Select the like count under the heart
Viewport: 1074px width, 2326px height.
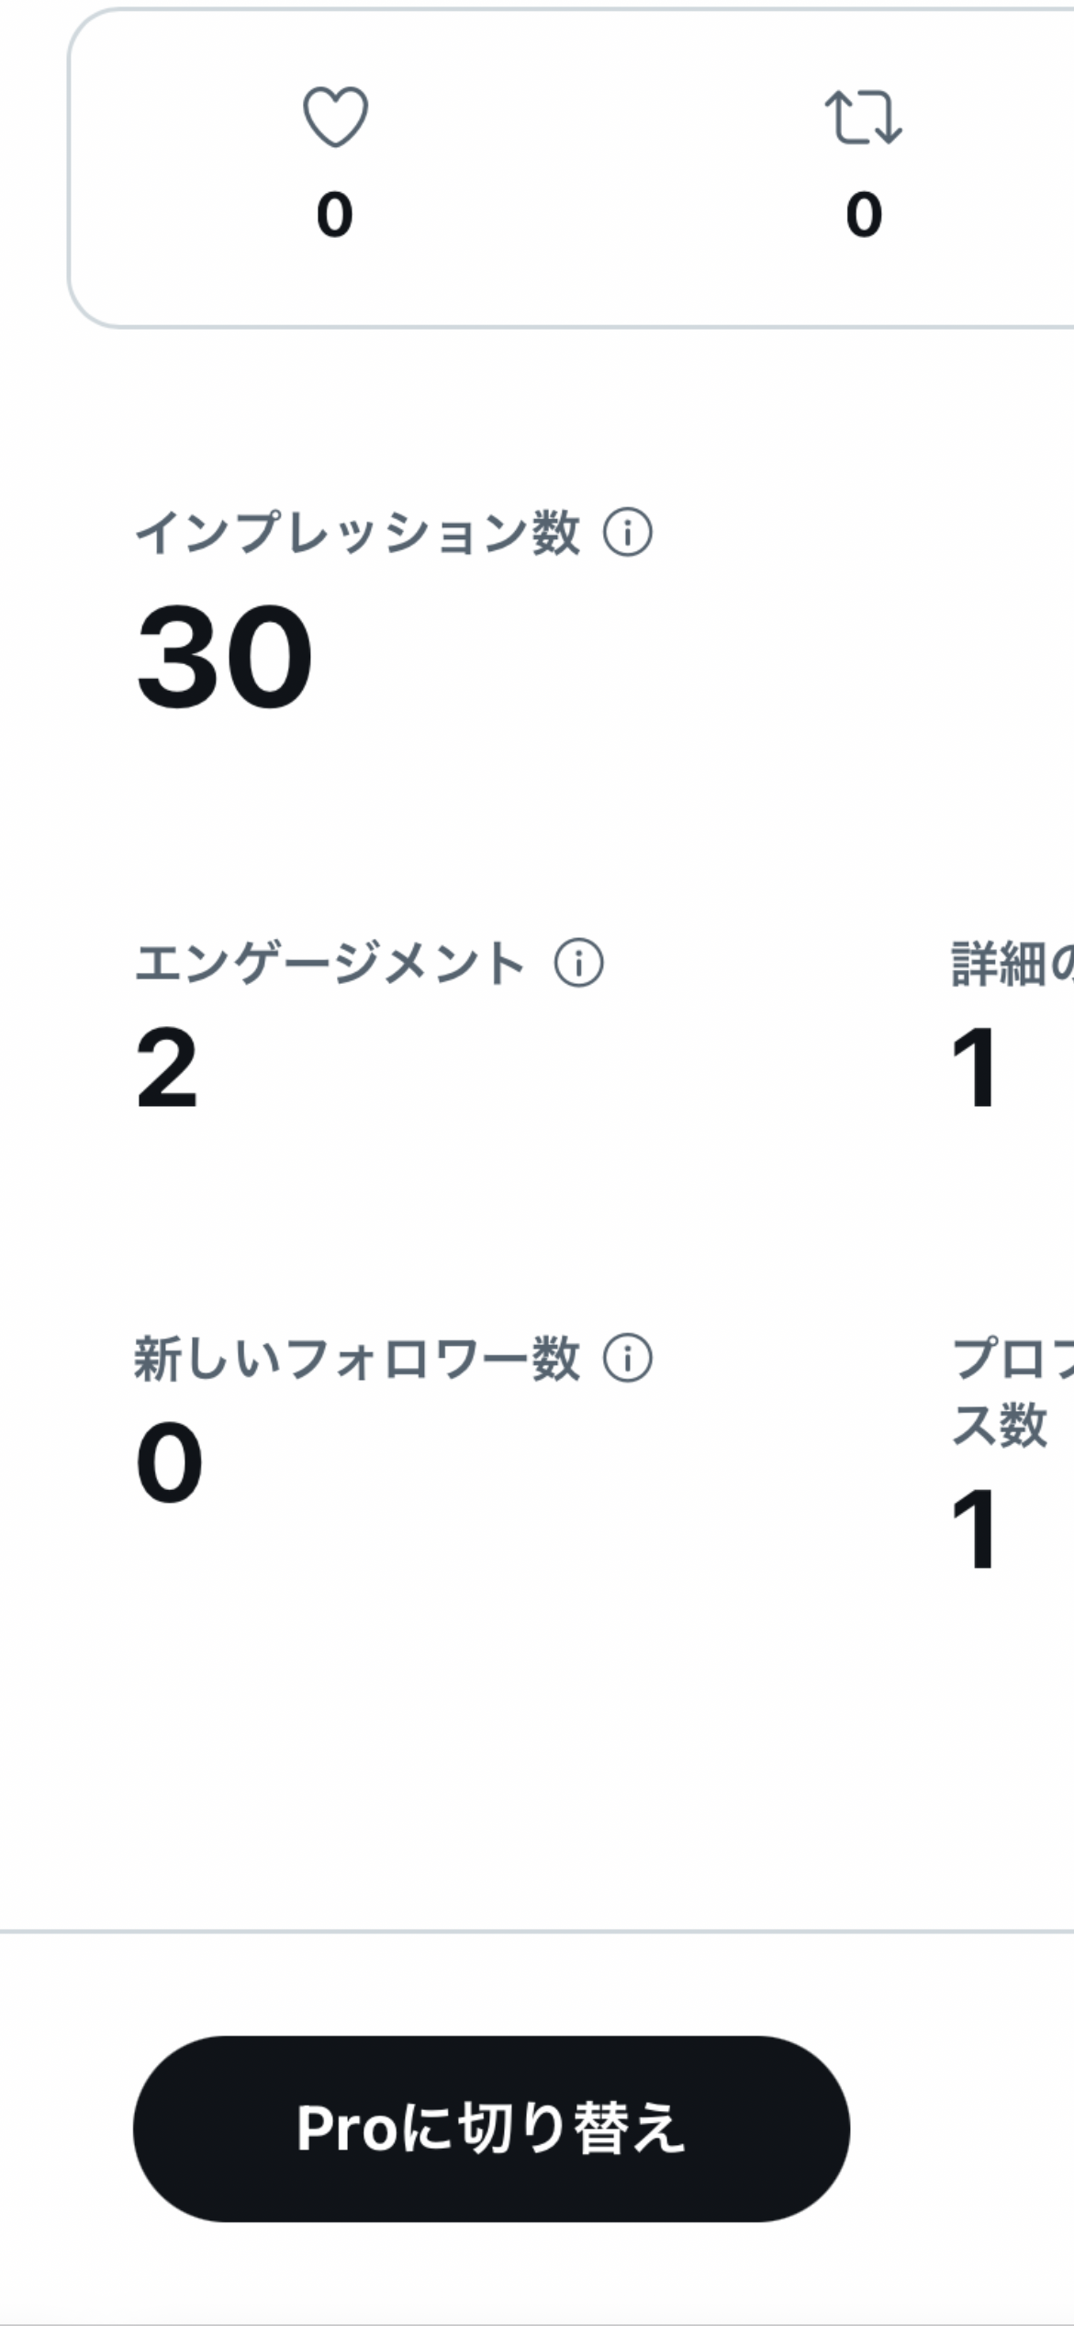click(x=335, y=215)
